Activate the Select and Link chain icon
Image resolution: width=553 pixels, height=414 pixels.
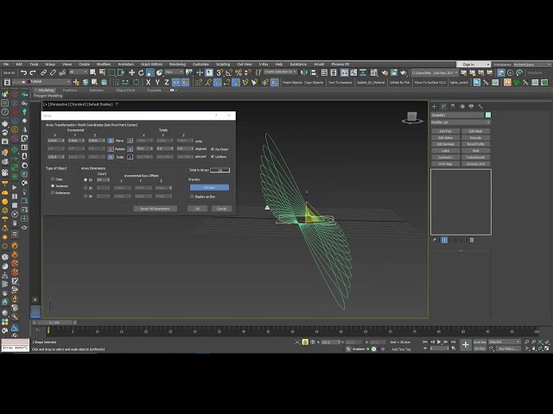pyautogui.click(x=44, y=72)
